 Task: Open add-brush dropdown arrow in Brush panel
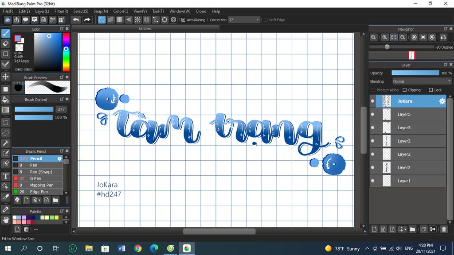pyautogui.click(x=39, y=200)
